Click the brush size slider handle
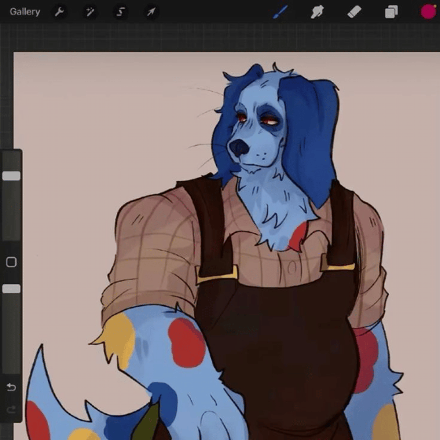Image resolution: width=440 pixels, height=440 pixels. (11, 176)
